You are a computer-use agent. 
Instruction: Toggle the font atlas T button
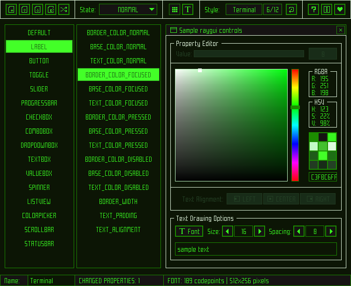188,9
